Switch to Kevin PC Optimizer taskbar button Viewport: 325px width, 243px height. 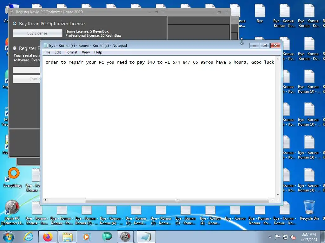click(126, 237)
